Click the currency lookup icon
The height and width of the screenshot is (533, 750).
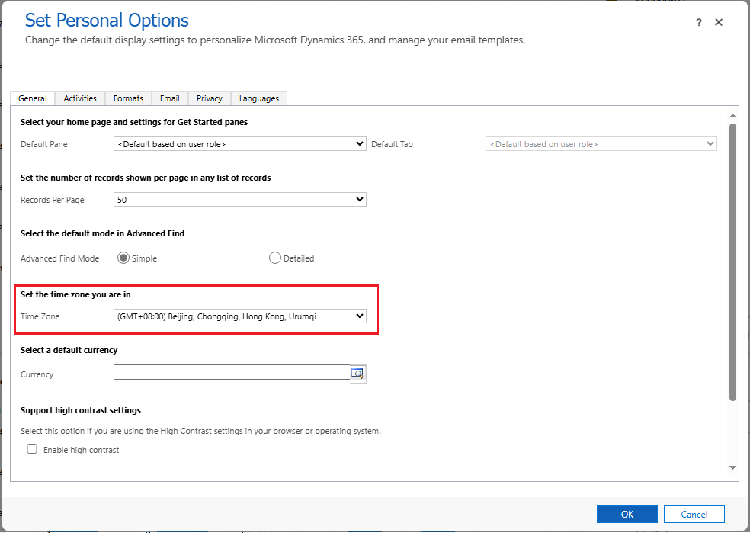click(358, 373)
